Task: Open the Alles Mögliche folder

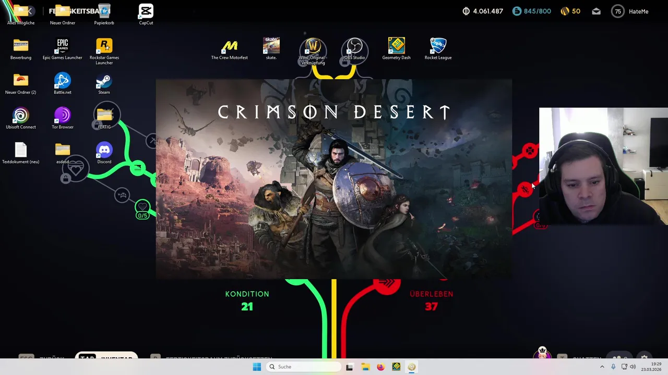Action: click(21, 15)
